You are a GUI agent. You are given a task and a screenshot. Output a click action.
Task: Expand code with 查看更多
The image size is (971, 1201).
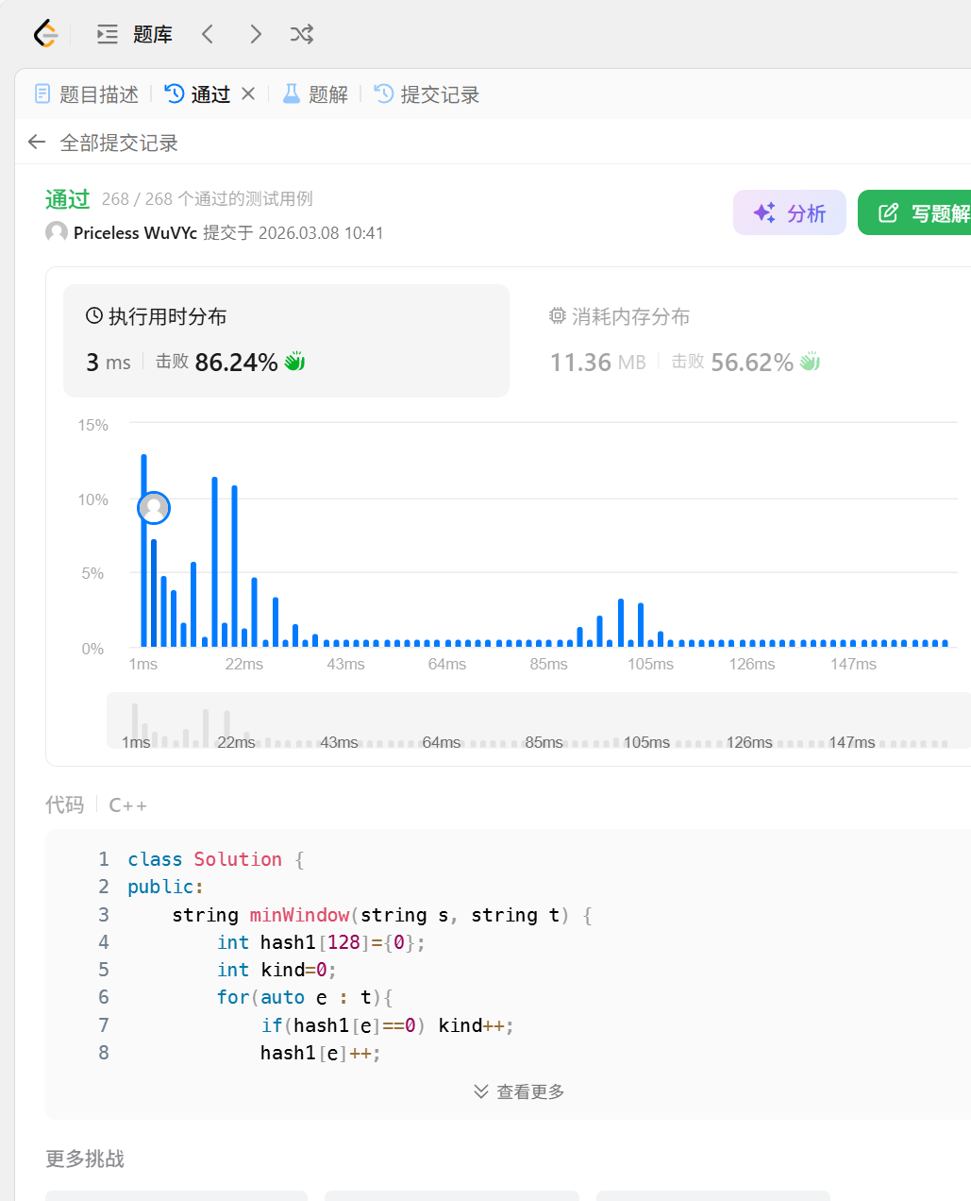[x=519, y=1091]
